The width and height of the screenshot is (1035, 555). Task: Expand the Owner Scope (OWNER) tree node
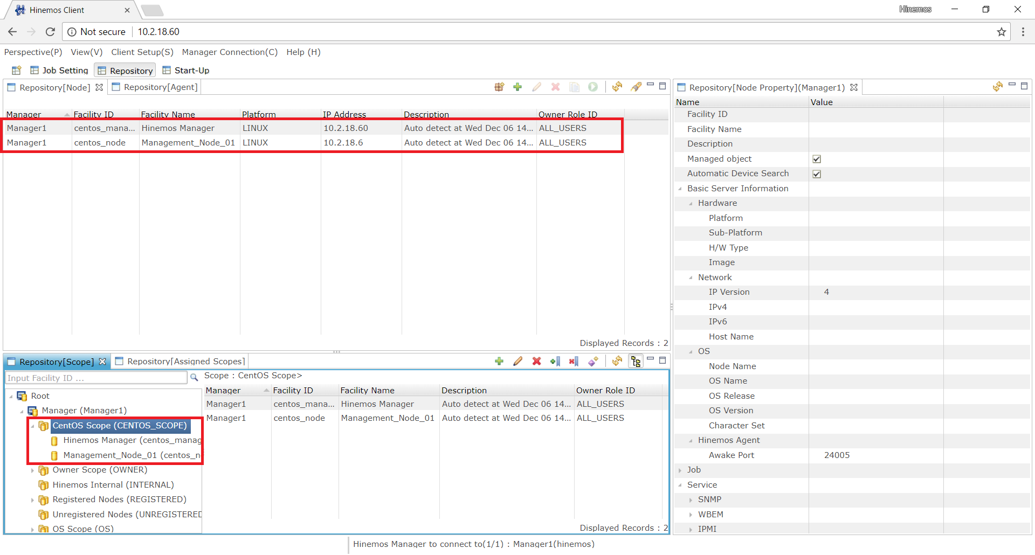[x=32, y=470]
